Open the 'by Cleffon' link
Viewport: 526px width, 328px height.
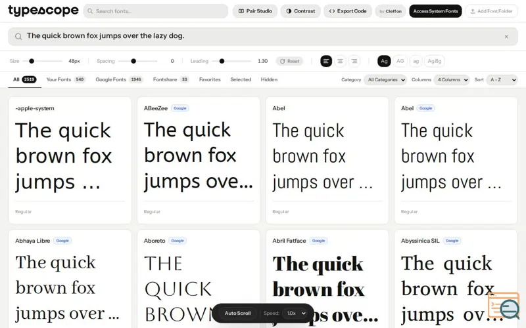pos(391,11)
